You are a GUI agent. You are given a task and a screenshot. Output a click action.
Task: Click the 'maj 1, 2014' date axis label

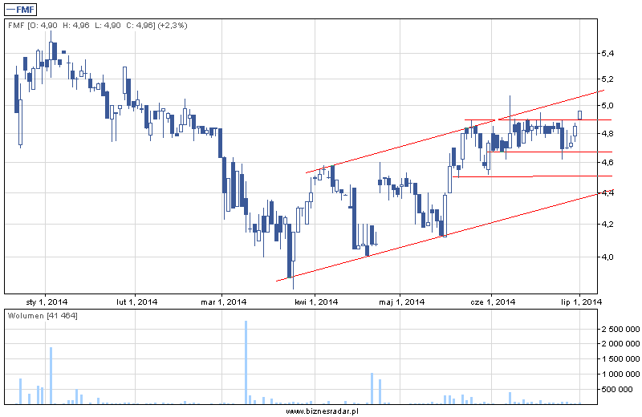[x=402, y=302]
